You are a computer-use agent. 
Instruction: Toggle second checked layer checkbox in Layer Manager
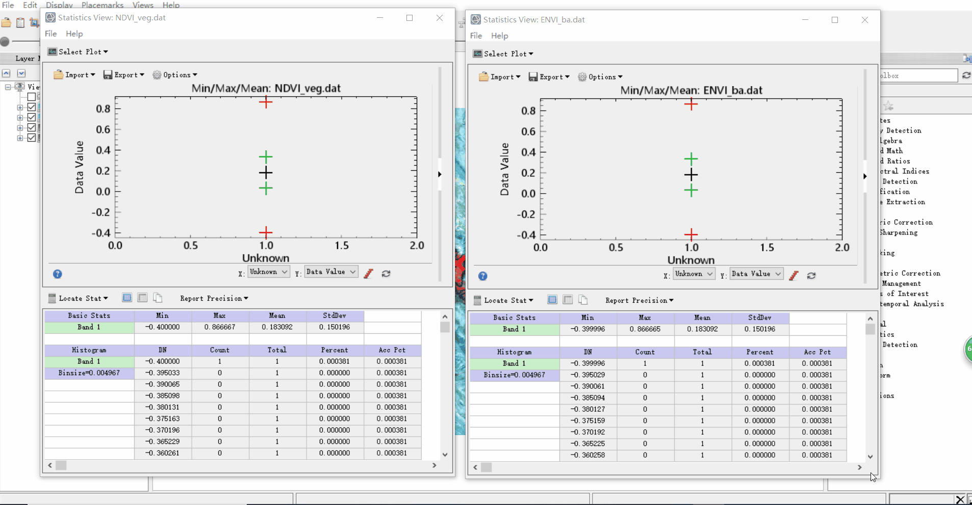pos(32,117)
